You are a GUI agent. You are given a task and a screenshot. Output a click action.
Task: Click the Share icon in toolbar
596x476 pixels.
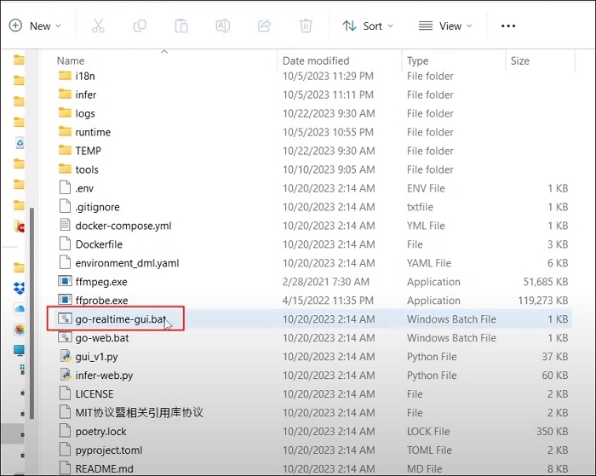click(263, 26)
